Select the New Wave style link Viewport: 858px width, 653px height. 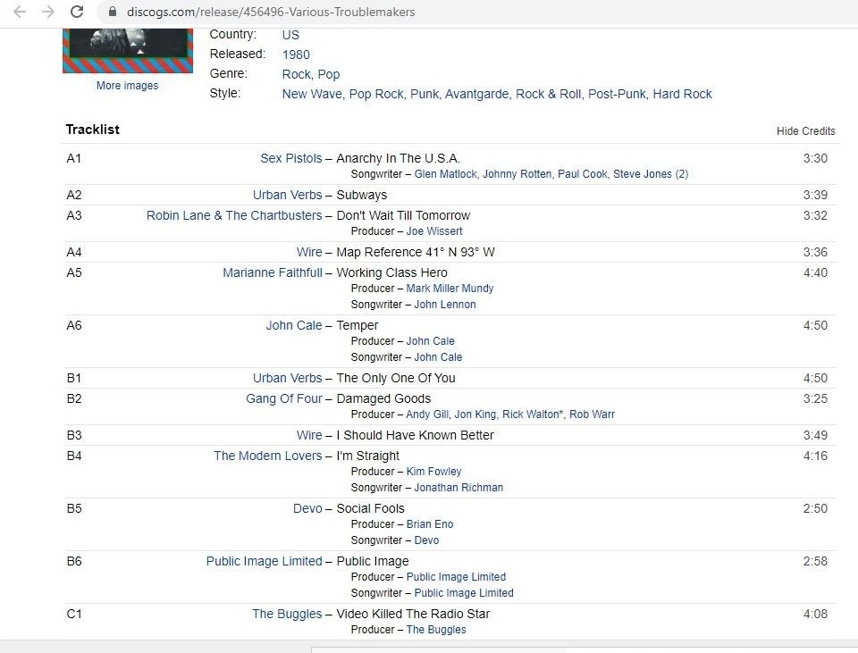pyautogui.click(x=312, y=94)
